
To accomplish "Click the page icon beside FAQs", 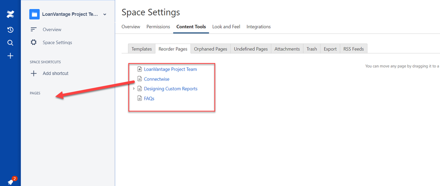I will coord(140,98).
